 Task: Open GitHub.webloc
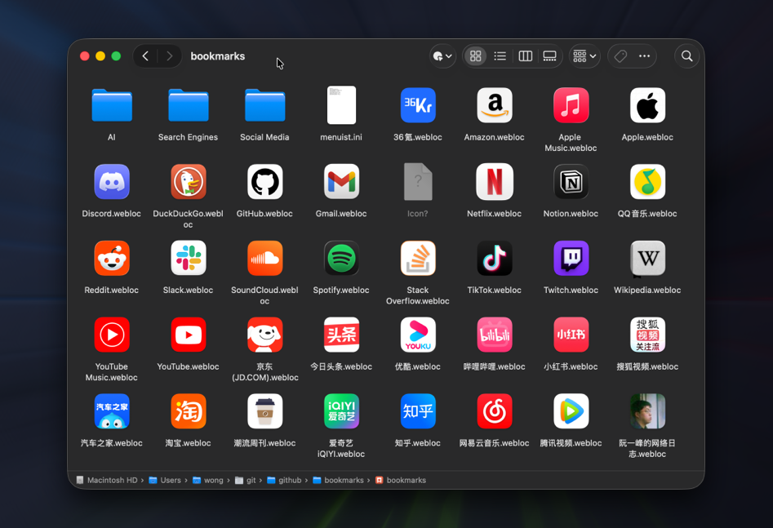tap(264, 182)
